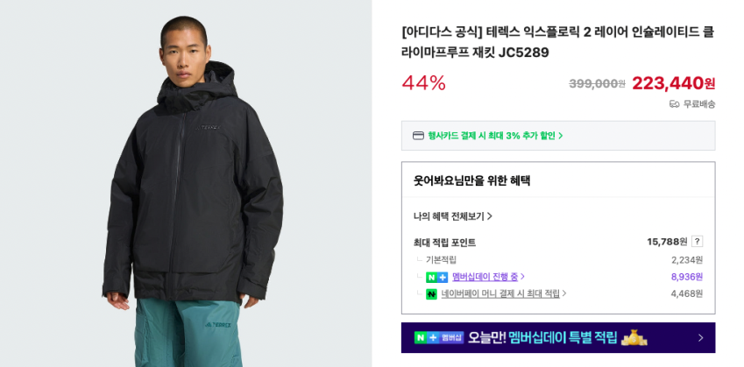
Task: Open purple banner via right chevron arrow
Action: 700,338
